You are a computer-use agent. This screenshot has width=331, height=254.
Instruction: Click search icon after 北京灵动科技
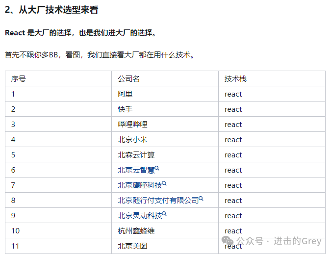click(164, 214)
